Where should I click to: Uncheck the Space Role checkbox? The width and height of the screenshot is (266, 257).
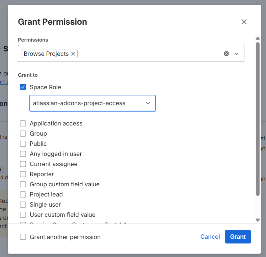coord(23,87)
